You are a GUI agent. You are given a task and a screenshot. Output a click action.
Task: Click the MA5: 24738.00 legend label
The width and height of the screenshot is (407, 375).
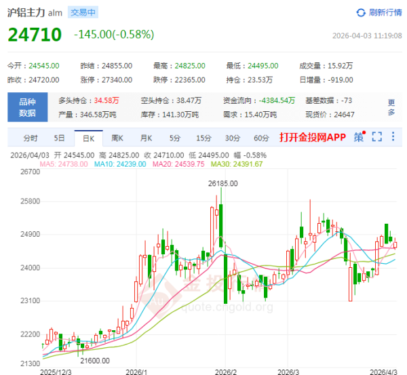point(64,164)
